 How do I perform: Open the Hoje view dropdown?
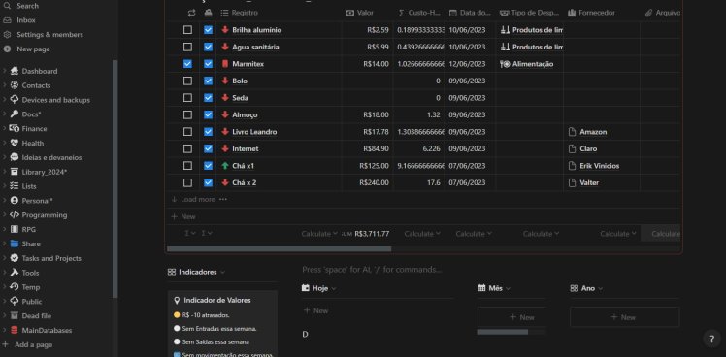319,288
